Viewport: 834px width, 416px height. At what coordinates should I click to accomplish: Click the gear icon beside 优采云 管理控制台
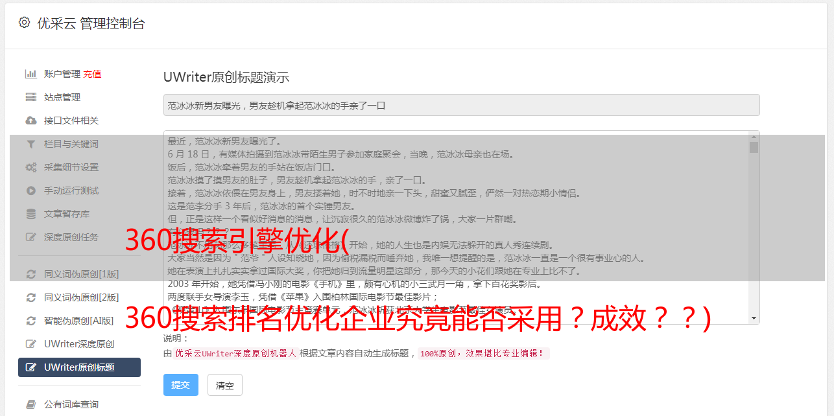coord(24,23)
